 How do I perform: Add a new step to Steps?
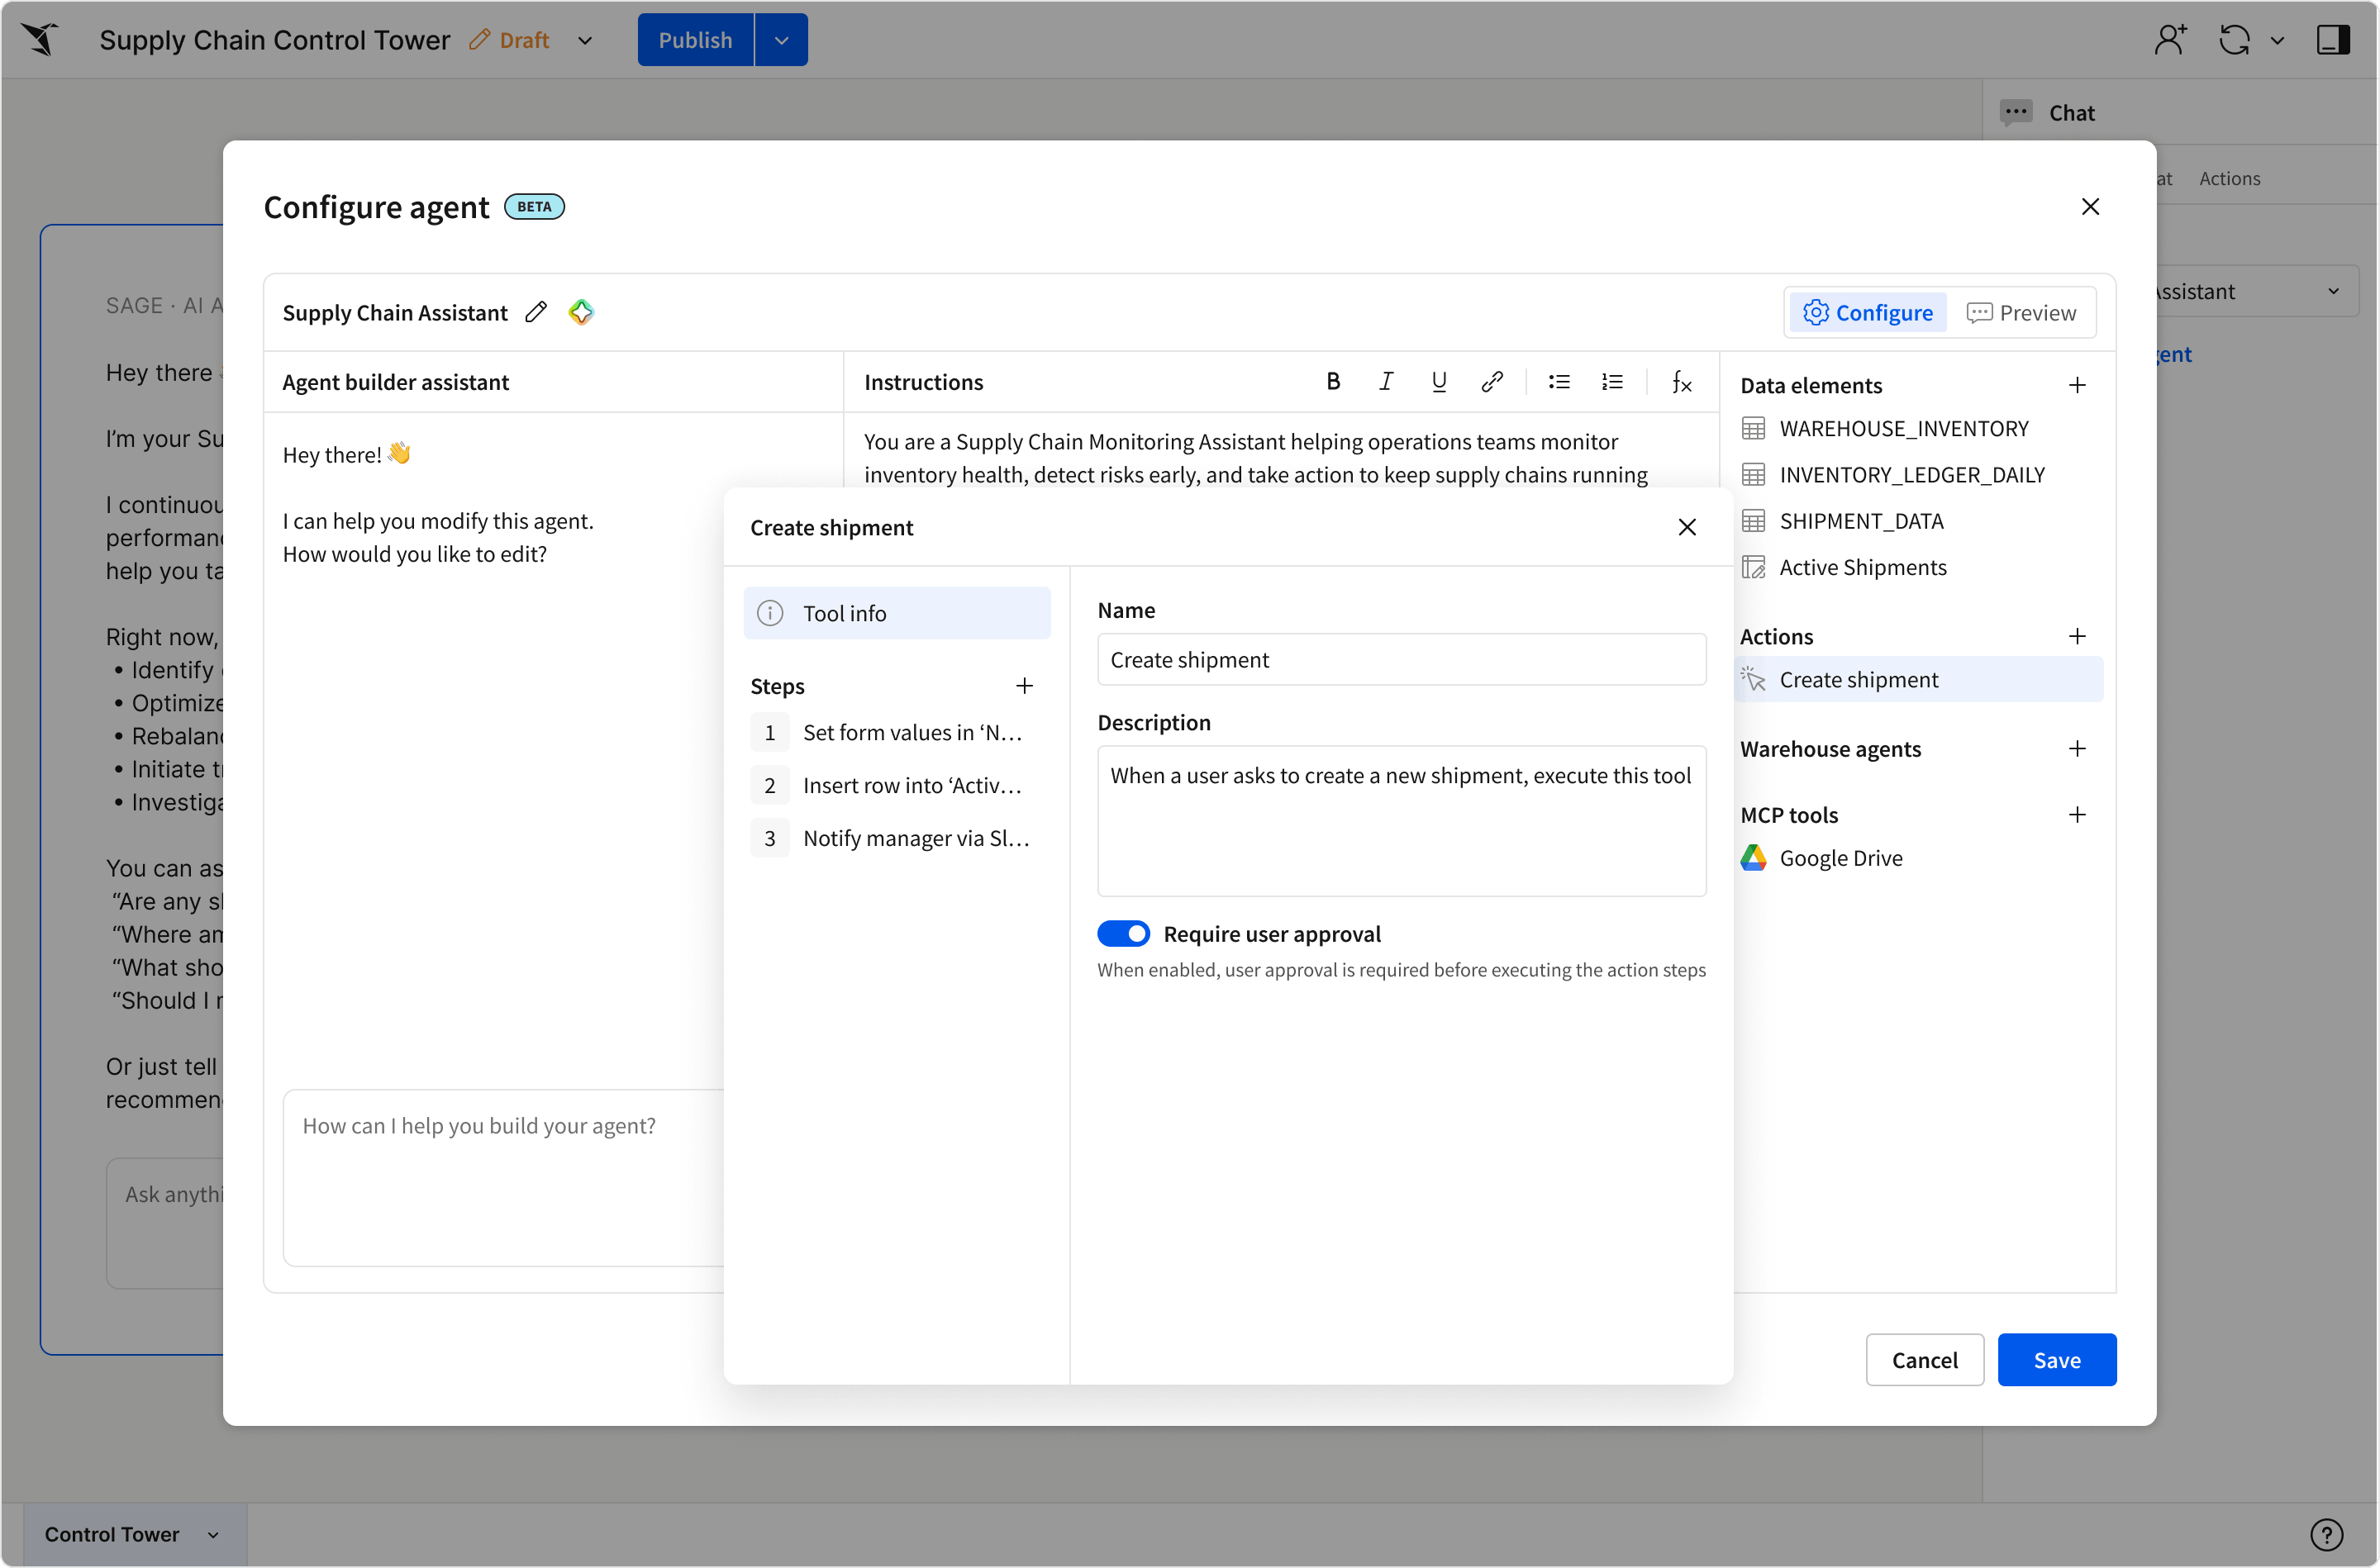pos(1024,686)
